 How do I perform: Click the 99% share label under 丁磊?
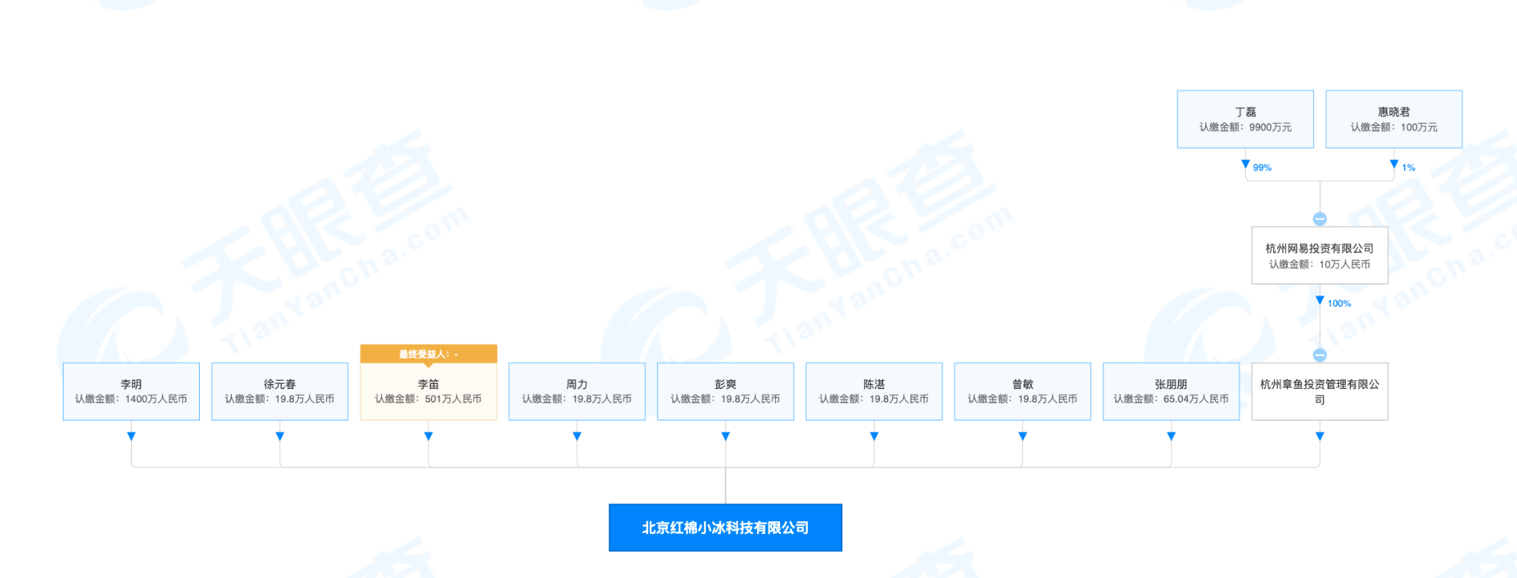click(x=1262, y=168)
